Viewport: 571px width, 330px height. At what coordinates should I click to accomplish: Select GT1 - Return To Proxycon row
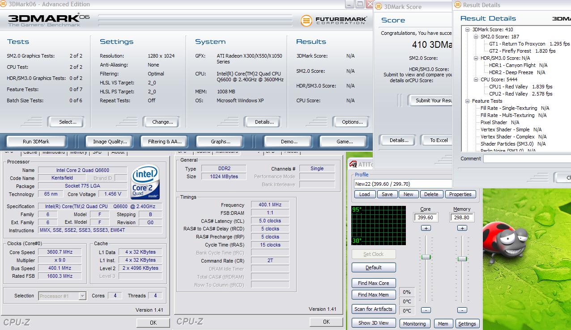529,44
